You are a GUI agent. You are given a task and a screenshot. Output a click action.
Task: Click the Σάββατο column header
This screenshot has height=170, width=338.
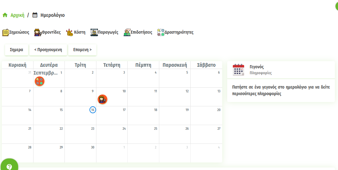click(x=206, y=65)
